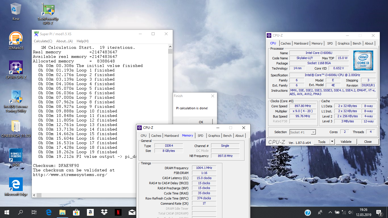The height and width of the screenshot is (218, 388).
Task: Switch to Graphics tab in right CPU-Z window
Action: 344,43
